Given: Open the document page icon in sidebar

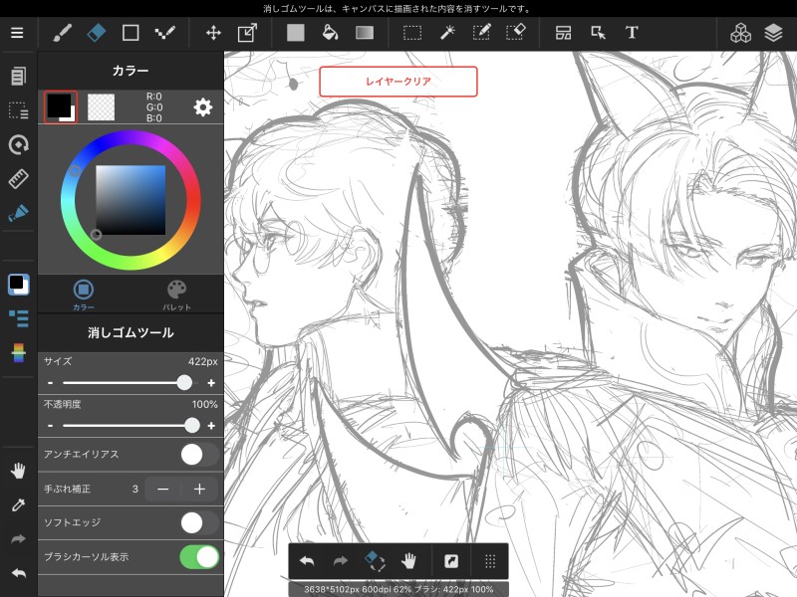Looking at the screenshot, I should pyautogui.click(x=18, y=77).
